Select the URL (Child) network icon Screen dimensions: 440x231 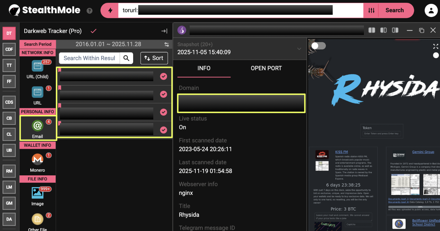[x=37, y=66]
